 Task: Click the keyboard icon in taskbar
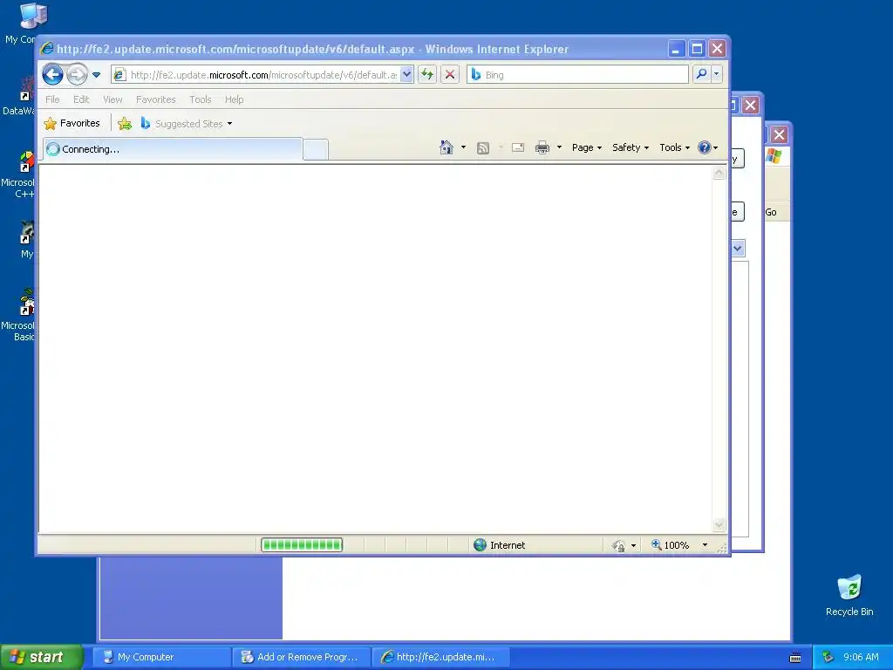tap(795, 658)
